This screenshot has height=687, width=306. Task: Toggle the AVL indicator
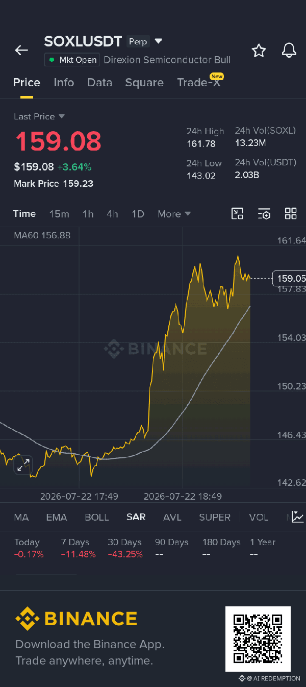172,517
